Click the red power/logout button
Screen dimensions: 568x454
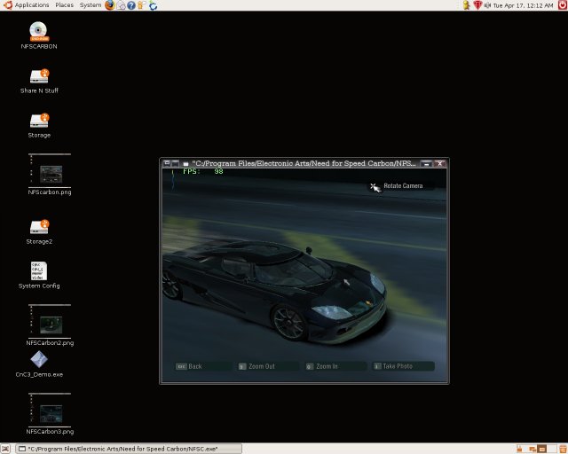(x=563, y=5)
